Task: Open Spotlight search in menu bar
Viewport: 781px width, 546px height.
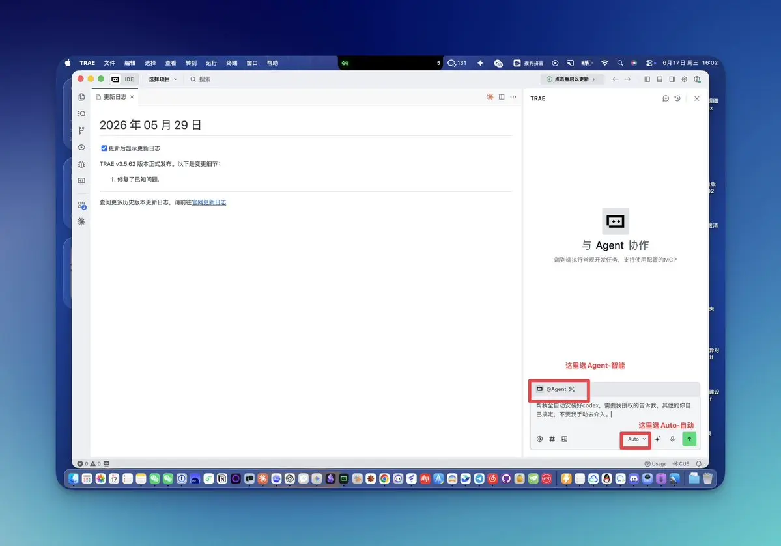Action: point(620,63)
